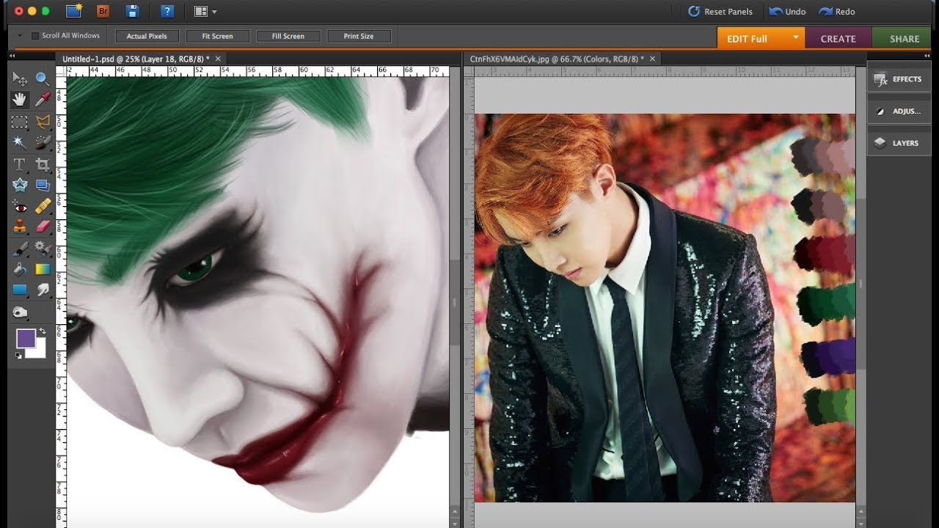Image resolution: width=939 pixels, height=528 pixels.
Task: Open the tool preset picker arrow
Action: point(20,36)
